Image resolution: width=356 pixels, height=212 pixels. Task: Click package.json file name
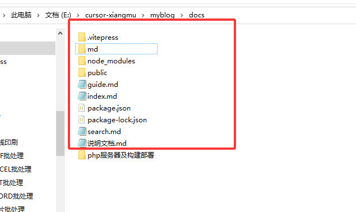pos(109,108)
